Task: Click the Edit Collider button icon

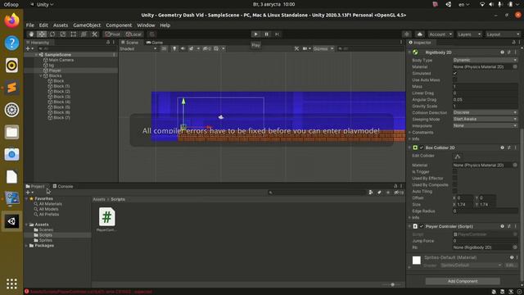Action: pos(458,157)
